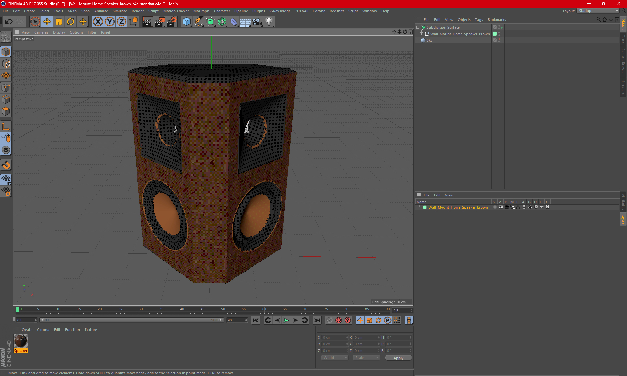Go to end of animation

[317, 320]
